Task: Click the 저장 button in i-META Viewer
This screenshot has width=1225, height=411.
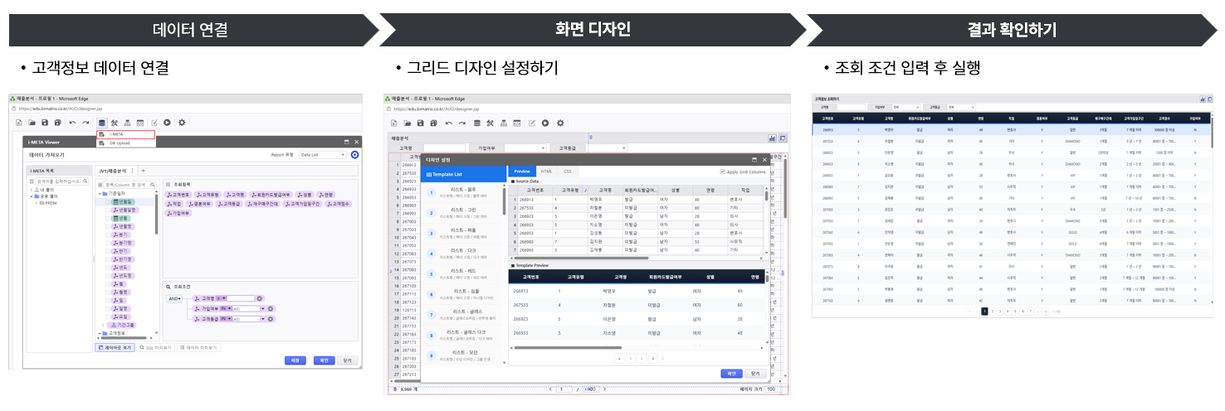Action: click(295, 360)
